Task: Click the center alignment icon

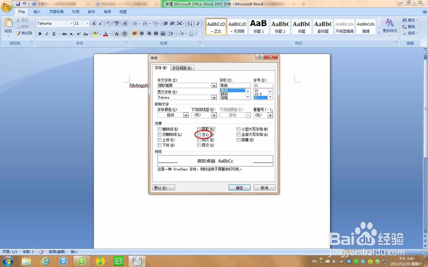Action: point(142,33)
